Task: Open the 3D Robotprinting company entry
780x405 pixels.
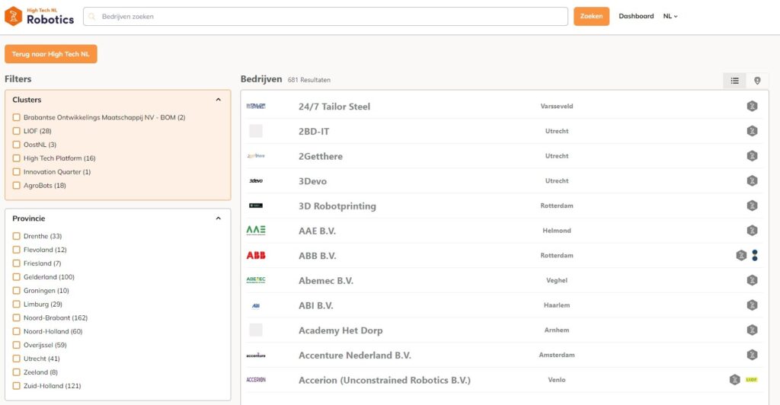Action: 337,206
